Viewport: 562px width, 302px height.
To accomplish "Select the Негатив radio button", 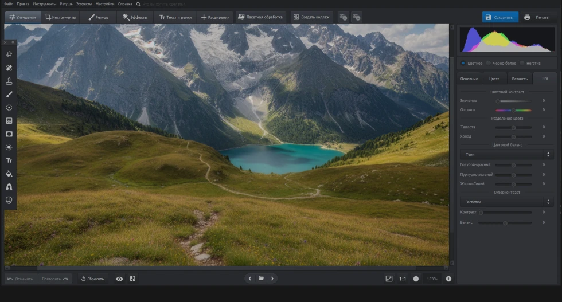I will 522,63.
